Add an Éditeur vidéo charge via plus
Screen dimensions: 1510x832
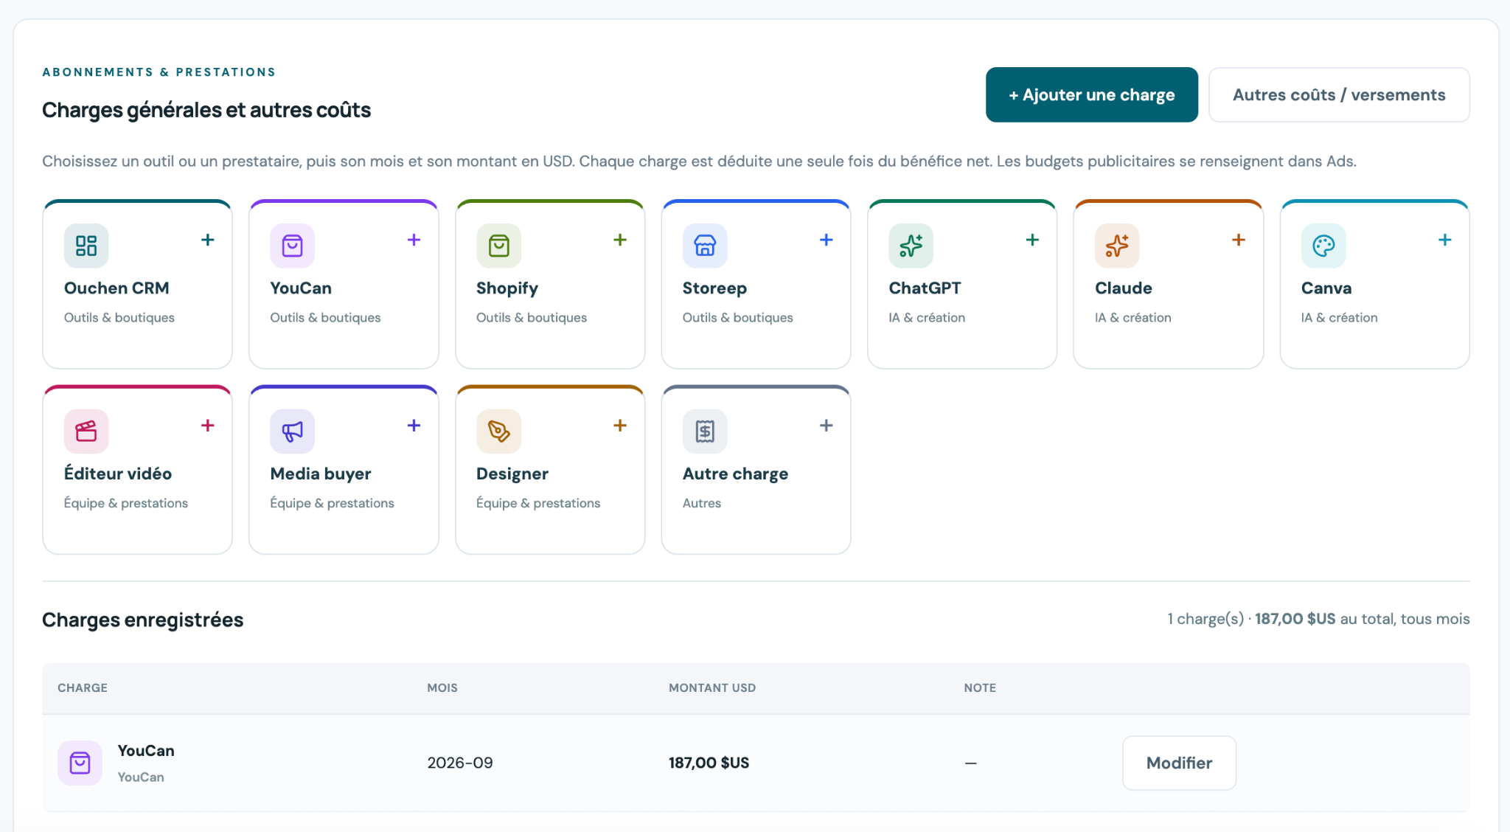208,426
